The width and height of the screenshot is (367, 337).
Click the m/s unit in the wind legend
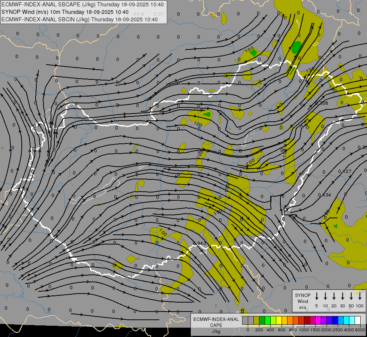point(303,307)
